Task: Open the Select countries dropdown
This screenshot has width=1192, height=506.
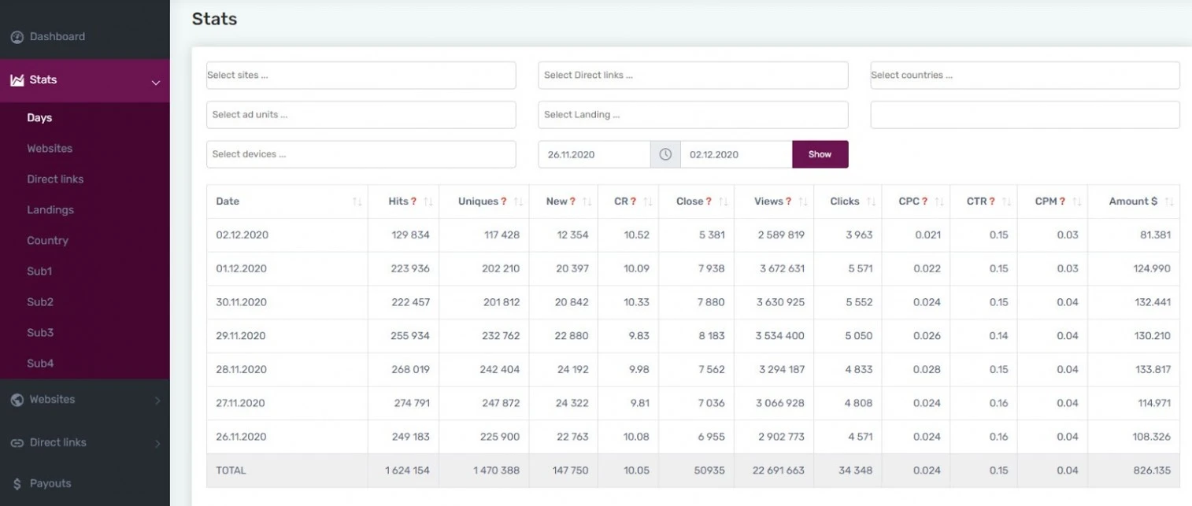Action: (x=1025, y=76)
